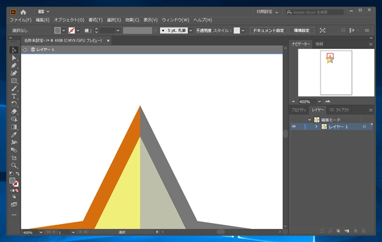This screenshot has height=242, width=382.
Task: Click the create new sublayer icon
Action: (x=347, y=231)
